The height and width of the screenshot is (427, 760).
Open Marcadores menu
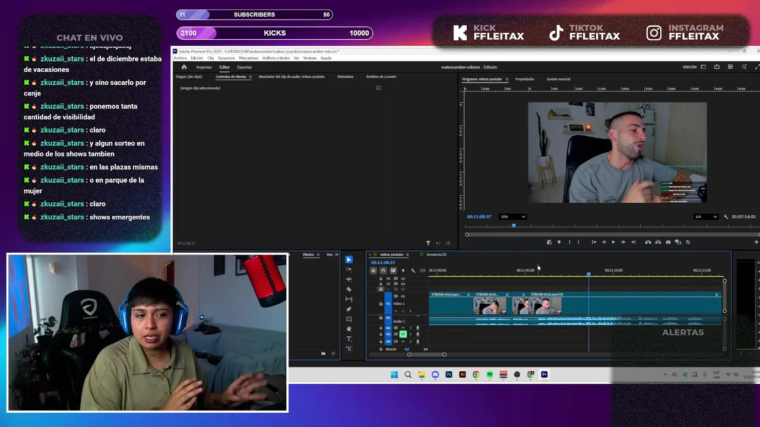click(x=249, y=58)
